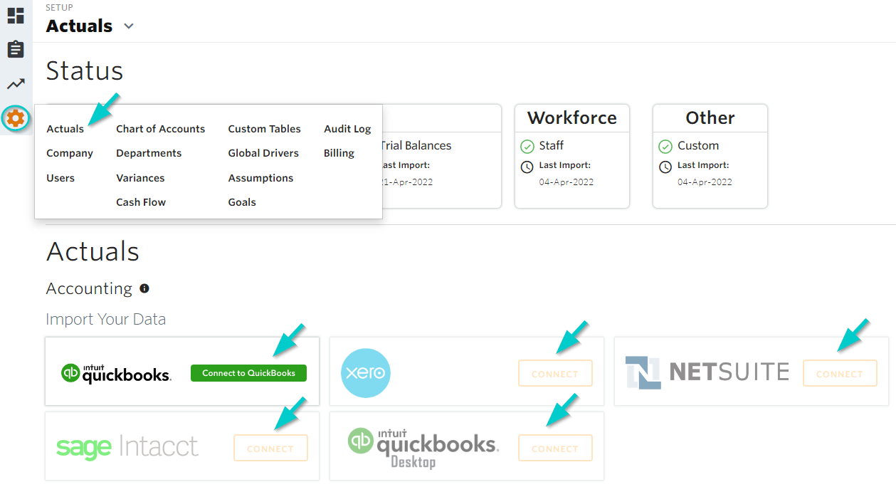Click the Status section heading
Viewport: 896px width, 487px height.
(85, 71)
